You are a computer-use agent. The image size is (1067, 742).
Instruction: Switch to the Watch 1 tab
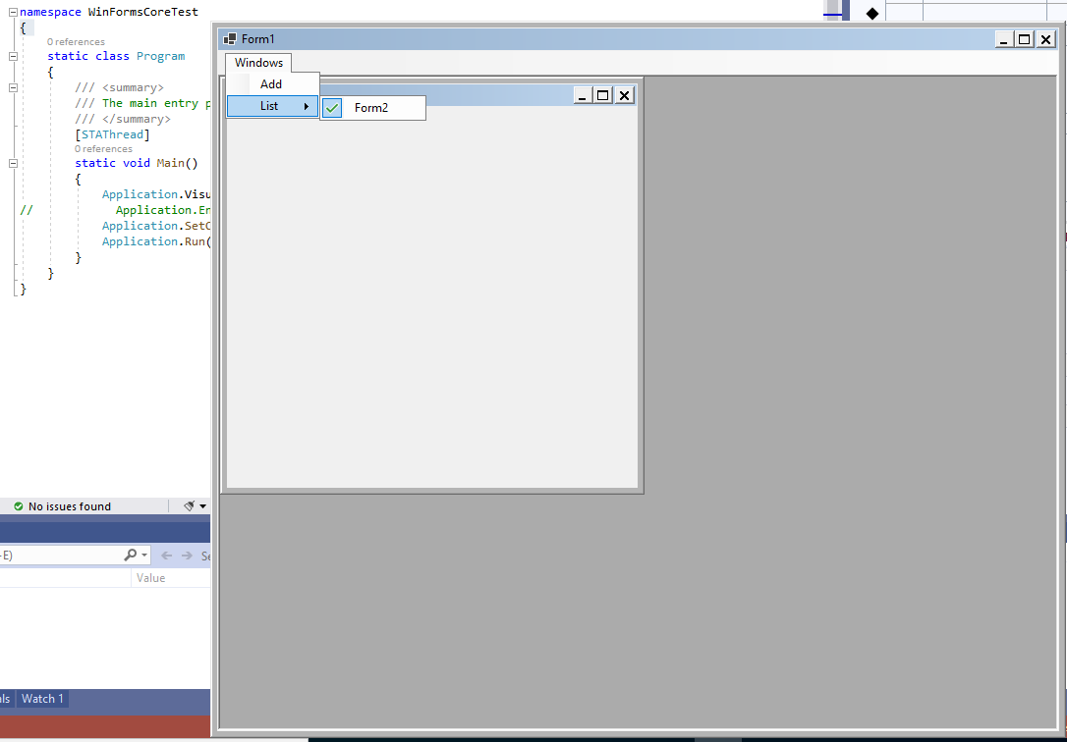[41, 698]
